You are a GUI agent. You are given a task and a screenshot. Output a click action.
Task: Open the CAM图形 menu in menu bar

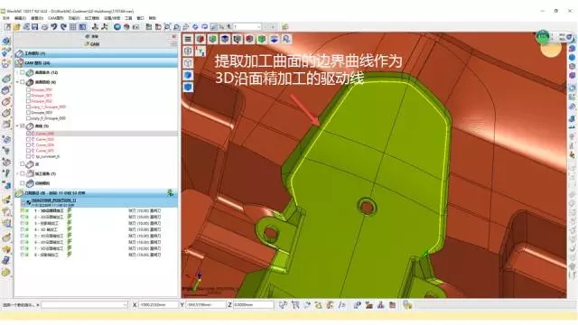pos(55,18)
